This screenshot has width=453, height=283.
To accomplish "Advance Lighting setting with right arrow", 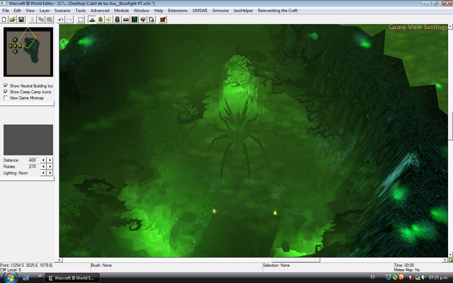I will point(50,173).
